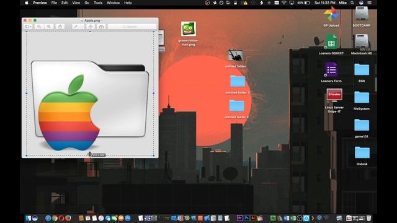Select the untitled folder 3 on desktop
This screenshot has height=223, width=397.
[237, 105]
